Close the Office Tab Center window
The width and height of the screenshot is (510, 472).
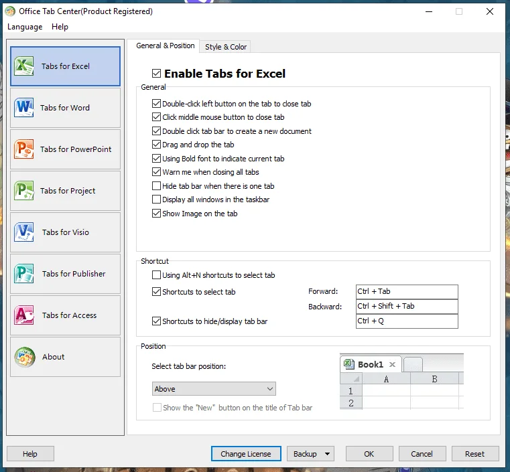tap(489, 11)
